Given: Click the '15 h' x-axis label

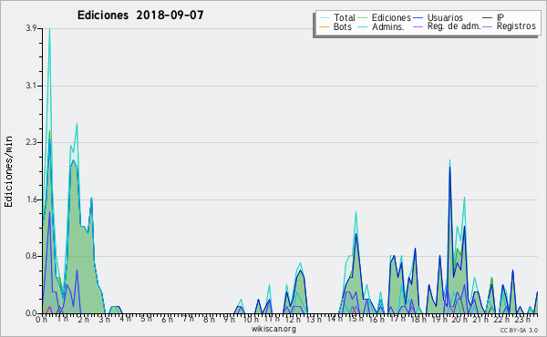Looking at the screenshot, I should click(x=356, y=319).
